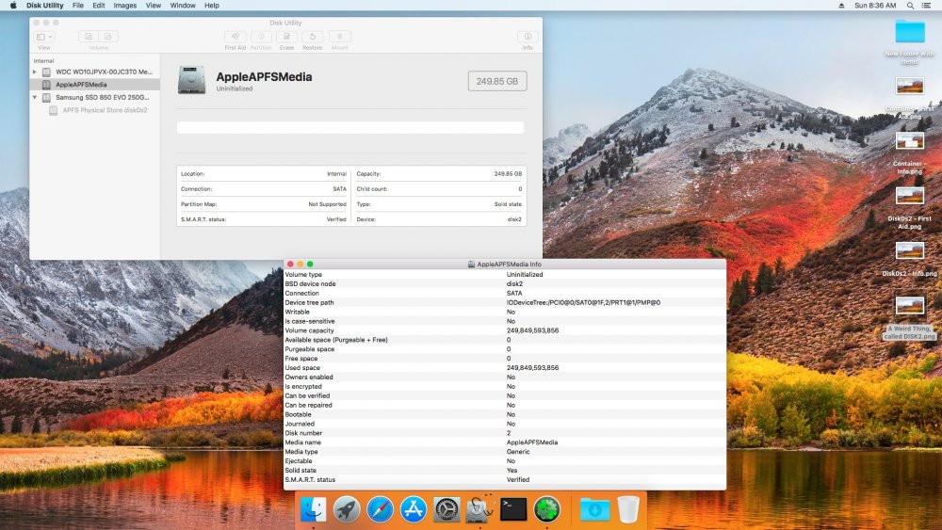942x530 pixels.
Task: Open the Info toolbar button
Action: pos(528,37)
